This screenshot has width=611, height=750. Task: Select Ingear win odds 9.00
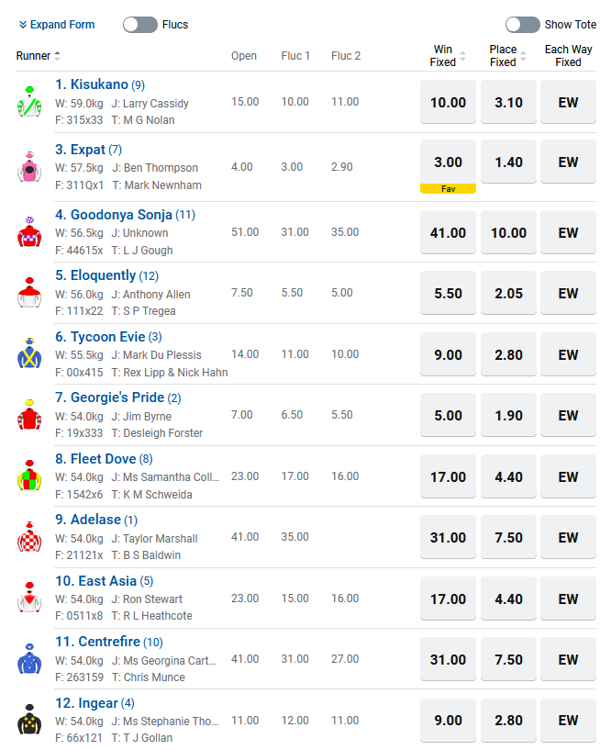tap(448, 721)
